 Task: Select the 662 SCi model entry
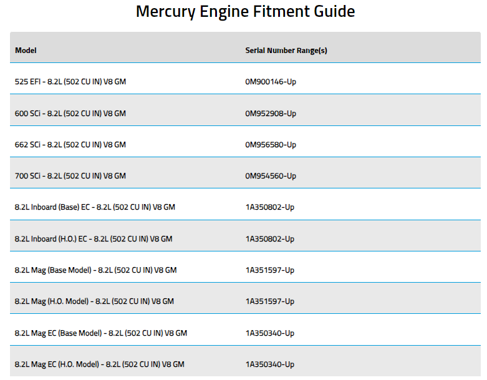point(70,145)
